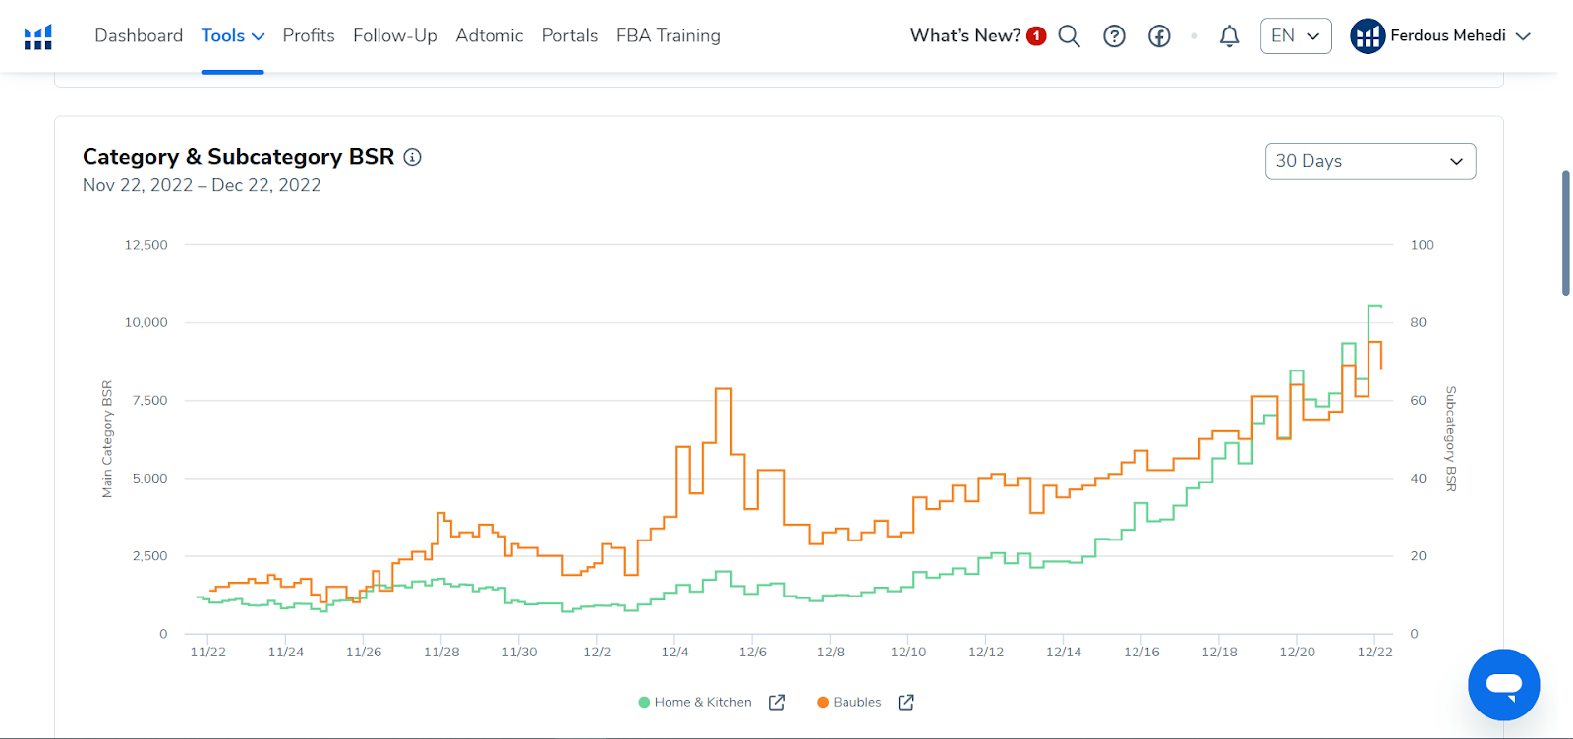This screenshot has height=739, width=1573.
Task: Open the search magnifier icon
Action: tap(1069, 36)
